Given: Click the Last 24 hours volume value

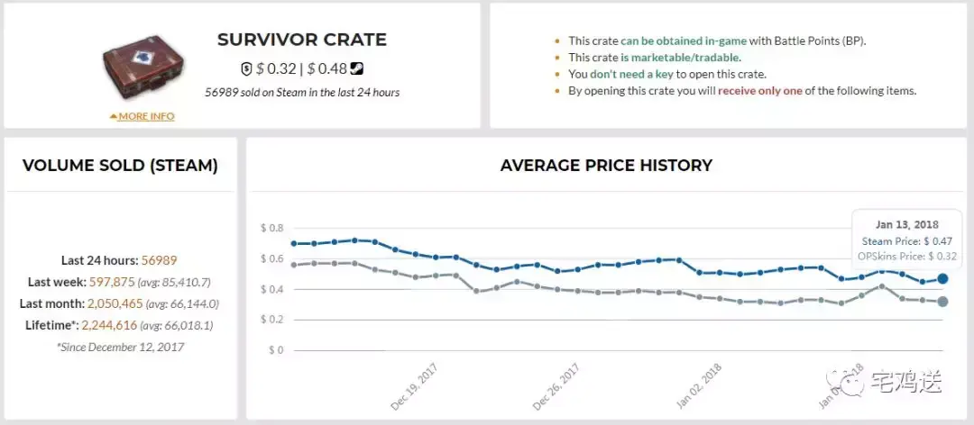Looking at the screenshot, I should click(x=158, y=260).
